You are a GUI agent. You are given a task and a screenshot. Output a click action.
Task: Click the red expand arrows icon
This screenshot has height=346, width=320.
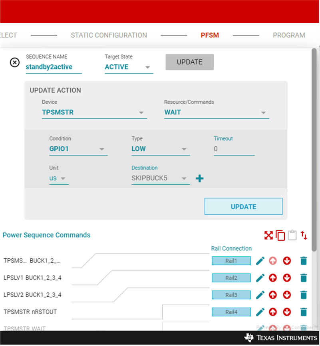(x=268, y=236)
